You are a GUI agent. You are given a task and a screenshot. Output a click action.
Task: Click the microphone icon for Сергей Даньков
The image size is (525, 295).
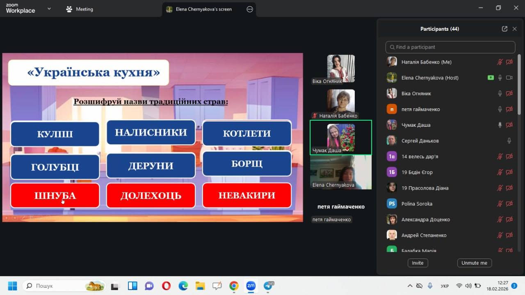coord(509,141)
